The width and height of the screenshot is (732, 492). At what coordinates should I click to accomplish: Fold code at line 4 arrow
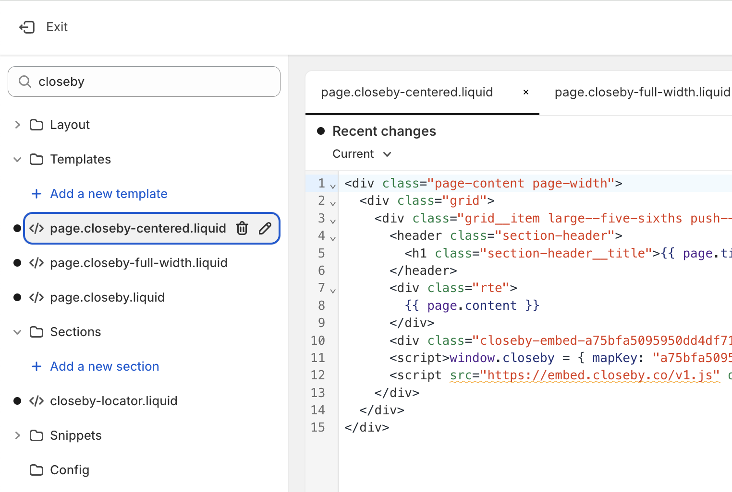(x=333, y=238)
